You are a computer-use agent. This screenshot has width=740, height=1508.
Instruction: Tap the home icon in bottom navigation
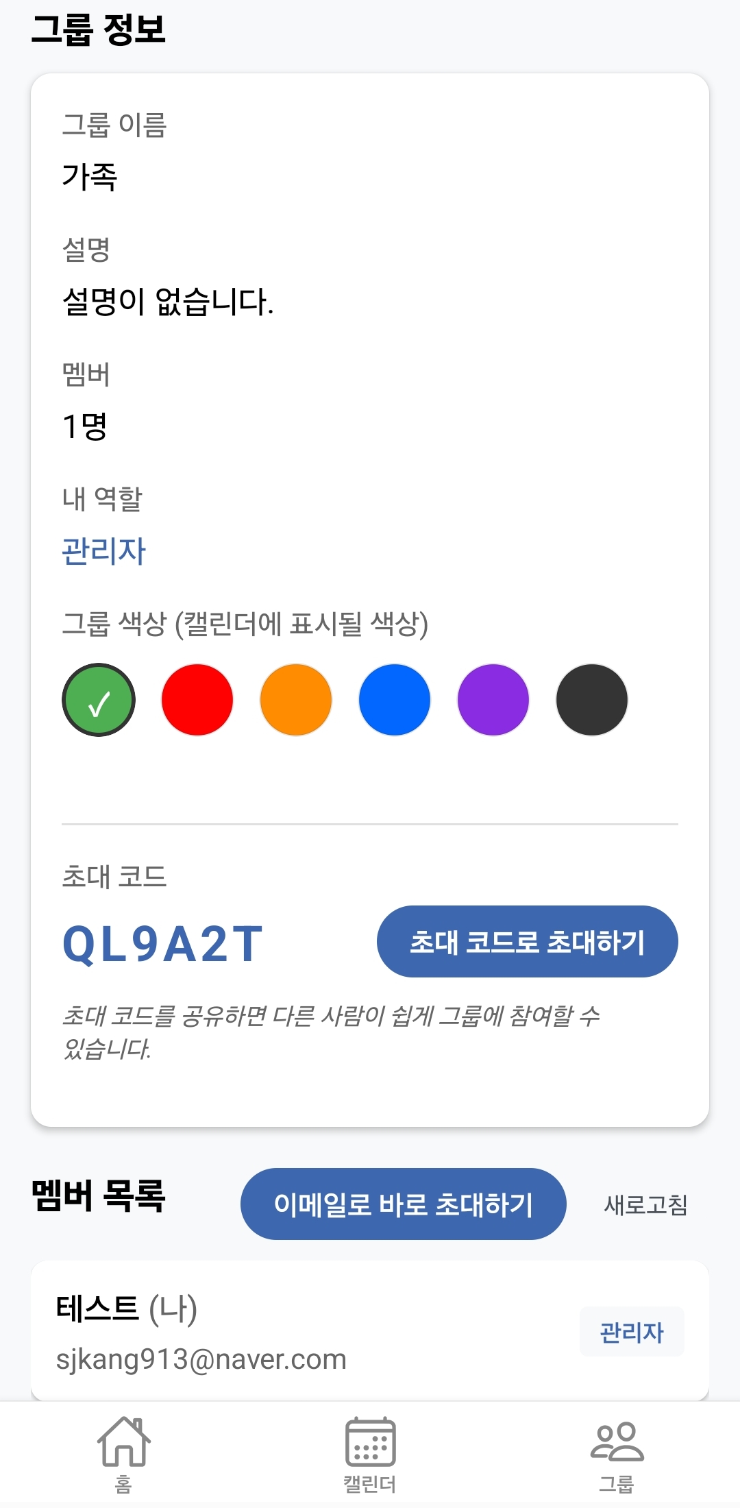[123, 1441]
